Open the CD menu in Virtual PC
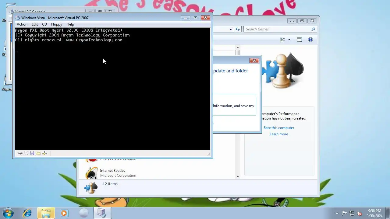This screenshot has height=219, width=390. (44, 24)
